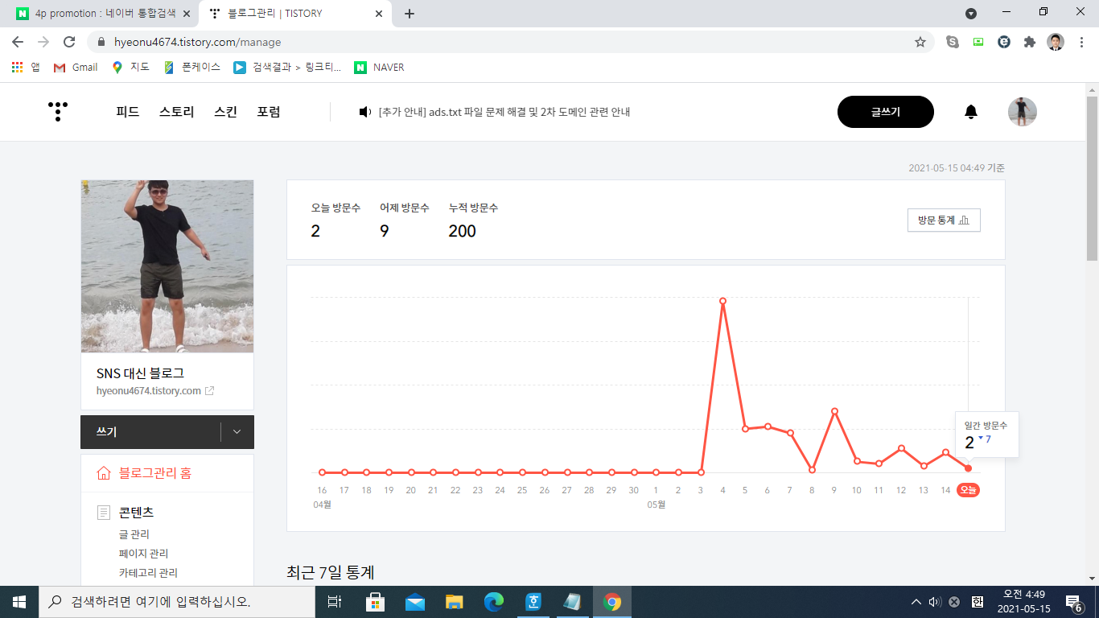Open the 앱 apps shortcut

(x=26, y=68)
